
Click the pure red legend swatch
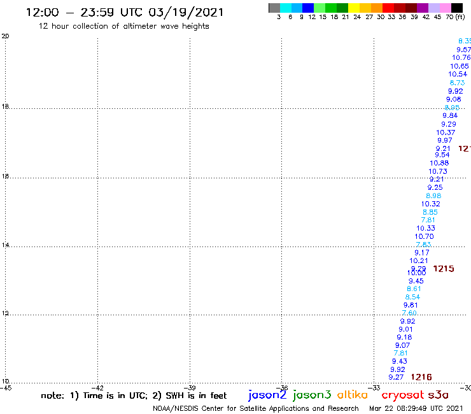[388, 8]
